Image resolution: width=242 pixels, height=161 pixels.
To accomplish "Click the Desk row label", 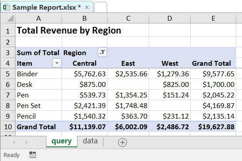I will click(38, 84).
